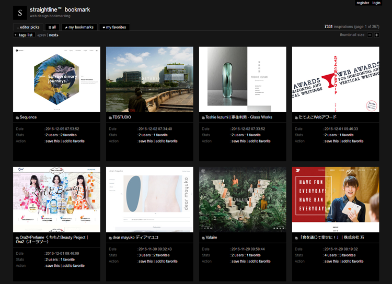Click the login link
Screen dimensions: 392x284
pos(376,3)
